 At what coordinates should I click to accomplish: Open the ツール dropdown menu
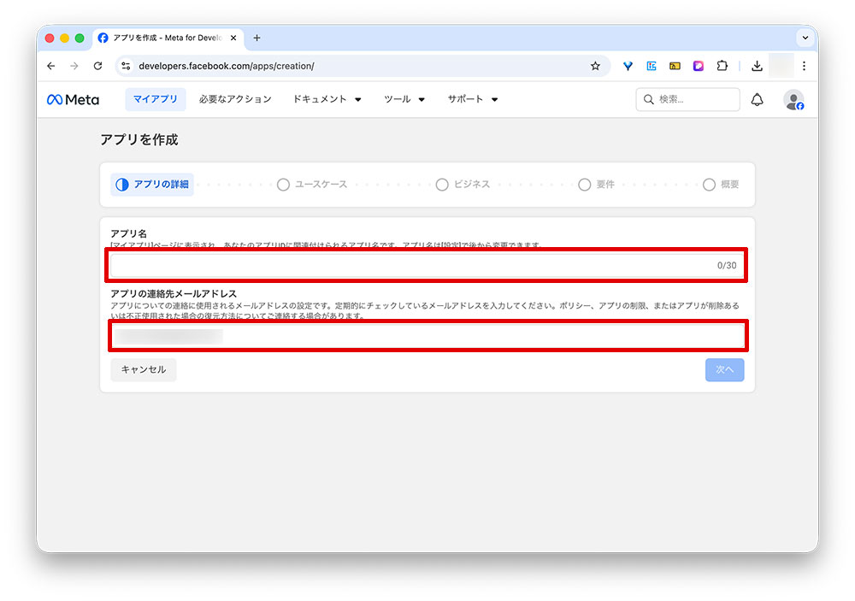coord(404,99)
